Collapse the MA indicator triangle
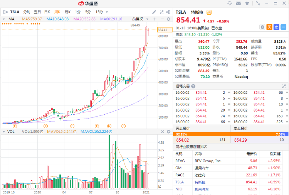Screen dimensions: 289x195 pyautogui.click(x=4, y=19)
